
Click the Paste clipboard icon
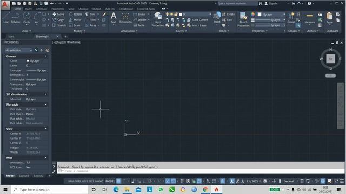(x=329, y=18)
